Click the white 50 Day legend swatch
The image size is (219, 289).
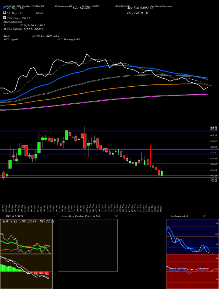pos(4,13)
